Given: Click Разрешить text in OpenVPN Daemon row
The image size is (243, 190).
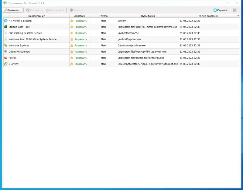Looking at the screenshot, I should point(81,52).
